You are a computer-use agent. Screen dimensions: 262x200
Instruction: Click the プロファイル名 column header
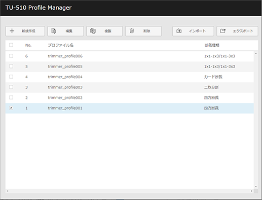(x=60, y=45)
